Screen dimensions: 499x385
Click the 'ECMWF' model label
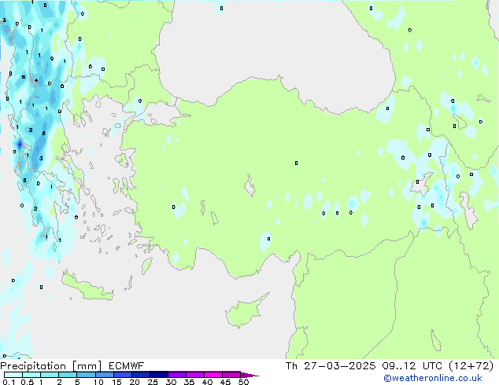tap(126, 366)
